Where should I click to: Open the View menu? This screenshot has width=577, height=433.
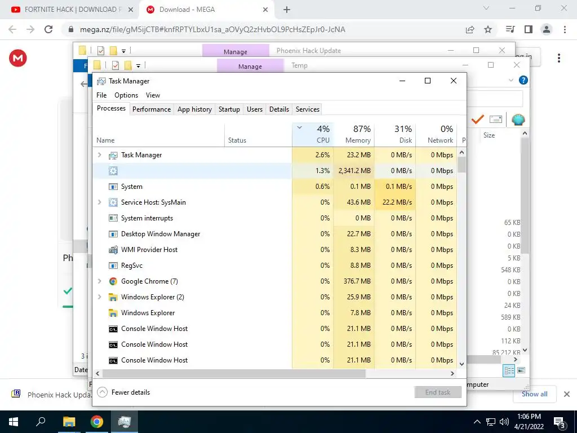tap(153, 95)
